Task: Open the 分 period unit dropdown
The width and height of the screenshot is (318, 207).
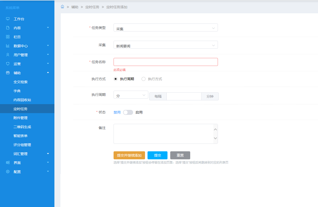Action: 131,95
